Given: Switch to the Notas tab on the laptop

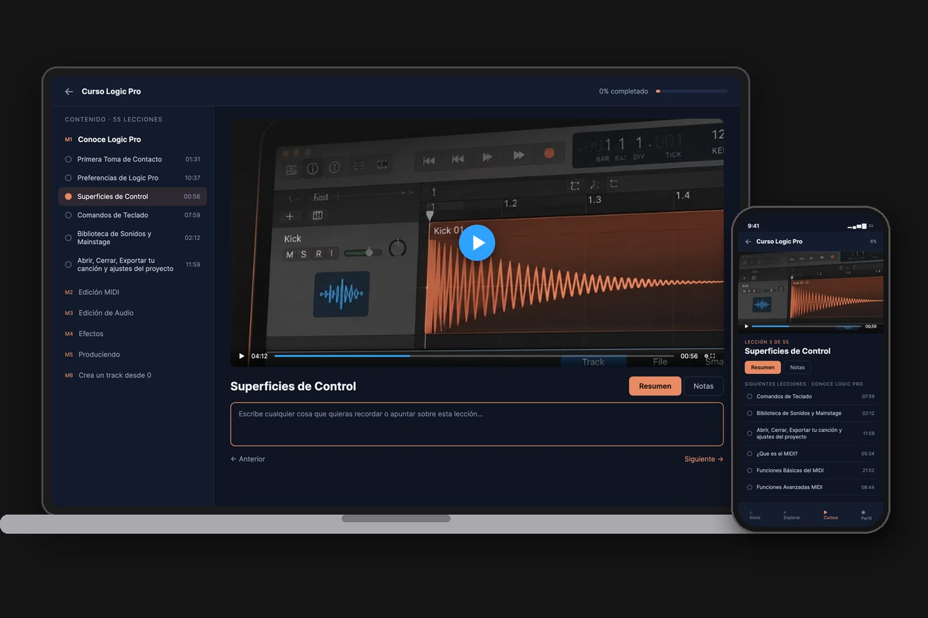Looking at the screenshot, I should pyautogui.click(x=703, y=386).
